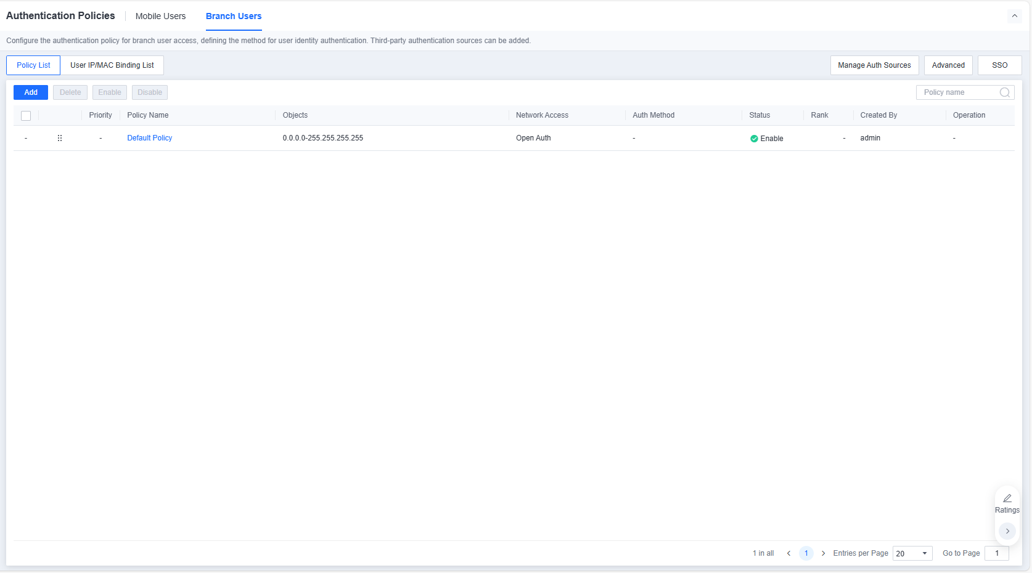Open Manage Auth Sources

click(874, 65)
